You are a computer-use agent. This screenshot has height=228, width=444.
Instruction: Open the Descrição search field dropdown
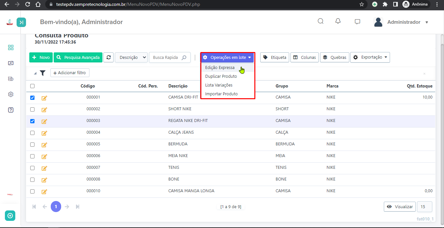(x=131, y=57)
